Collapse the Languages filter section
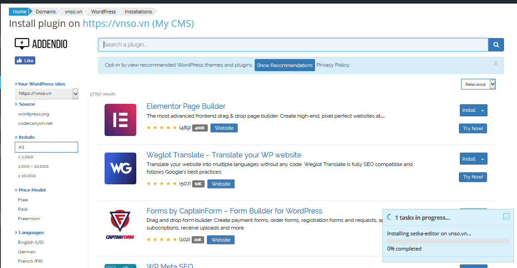517x268 pixels. (29, 232)
